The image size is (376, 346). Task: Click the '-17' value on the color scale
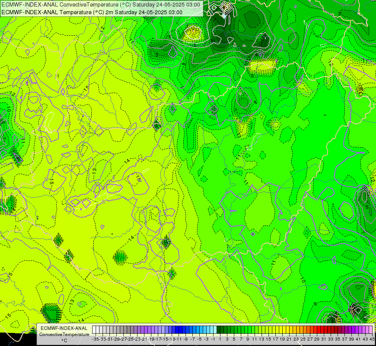pyautogui.click(x=158, y=339)
